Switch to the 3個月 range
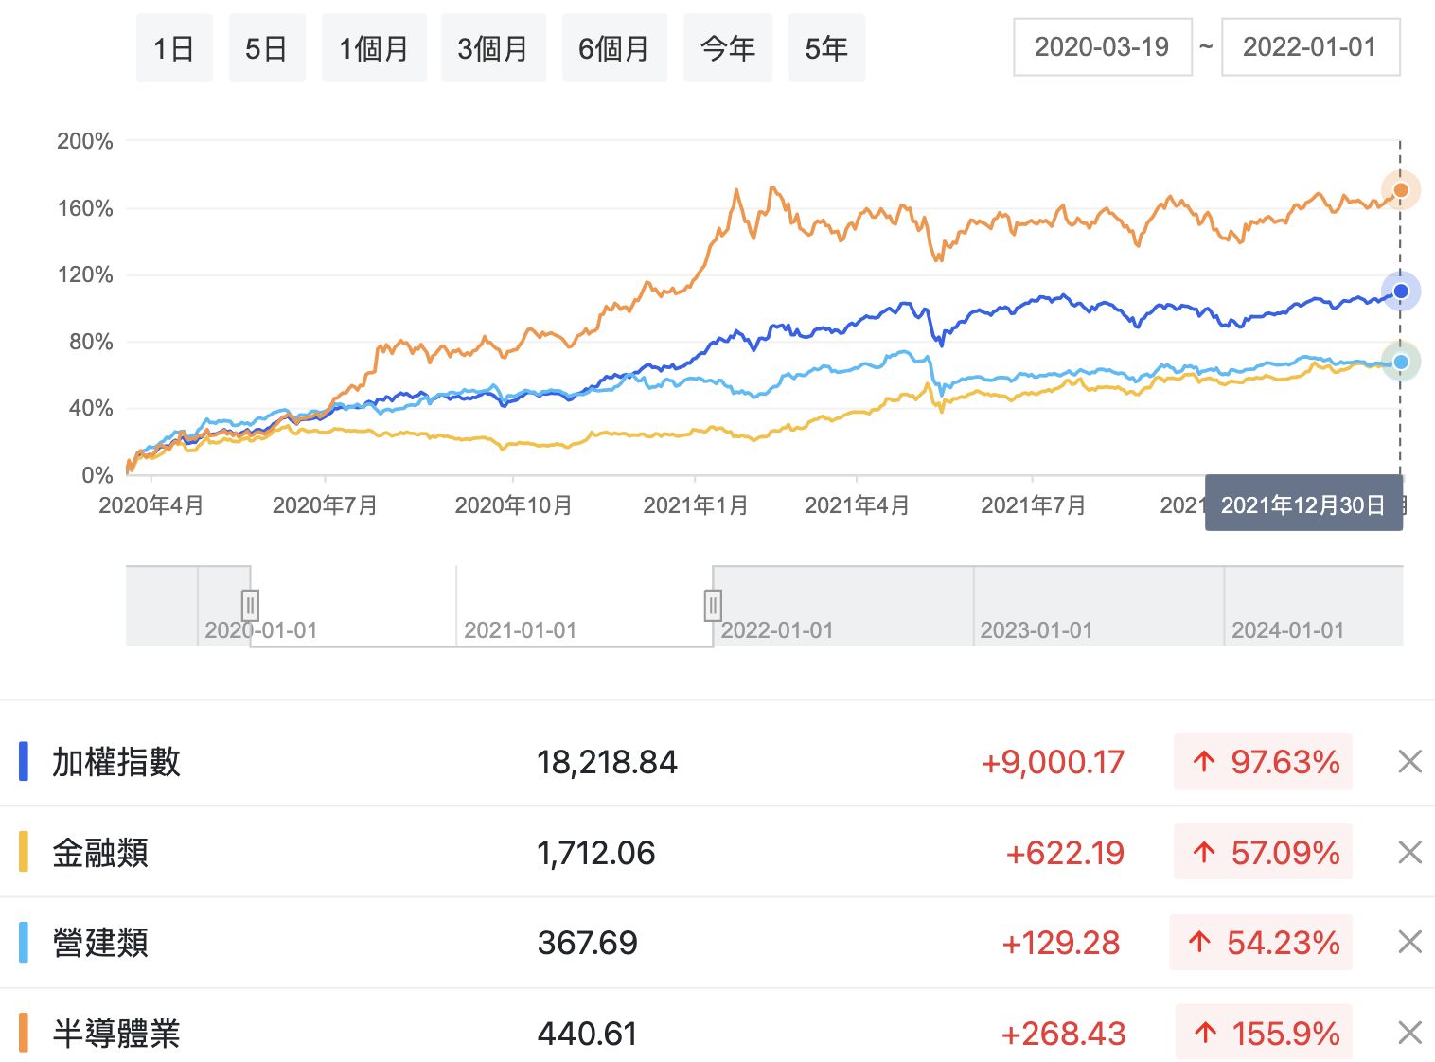Image resolution: width=1435 pixels, height=1062 pixels. pos(493,48)
